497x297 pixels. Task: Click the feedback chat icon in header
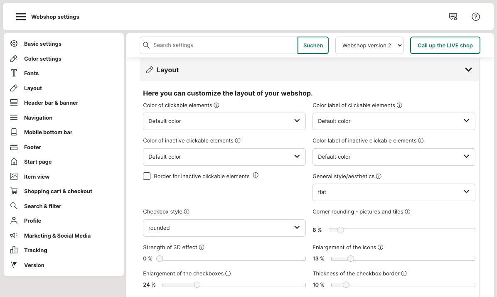click(453, 17)
